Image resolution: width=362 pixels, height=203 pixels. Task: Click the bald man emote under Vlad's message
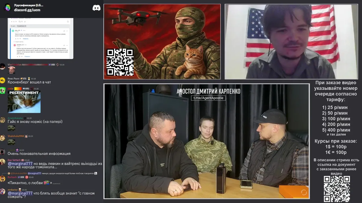[x=11, y=70]
